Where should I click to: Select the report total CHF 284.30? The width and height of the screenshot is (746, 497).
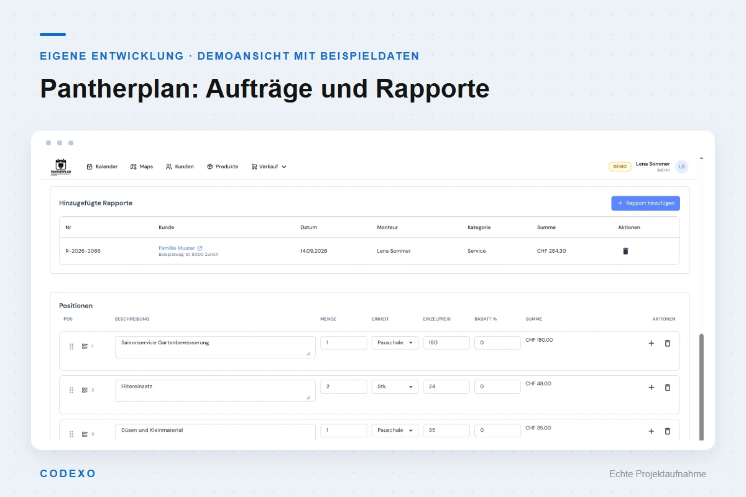551,251
